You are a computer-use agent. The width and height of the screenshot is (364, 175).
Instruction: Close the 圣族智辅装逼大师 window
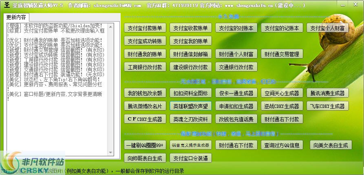pyautogui.click(x=355, y=4)
